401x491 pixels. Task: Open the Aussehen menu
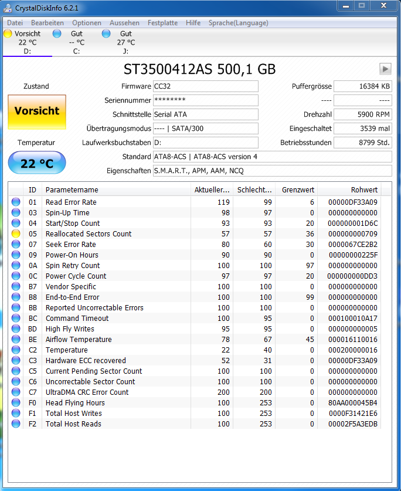[124, 23]
